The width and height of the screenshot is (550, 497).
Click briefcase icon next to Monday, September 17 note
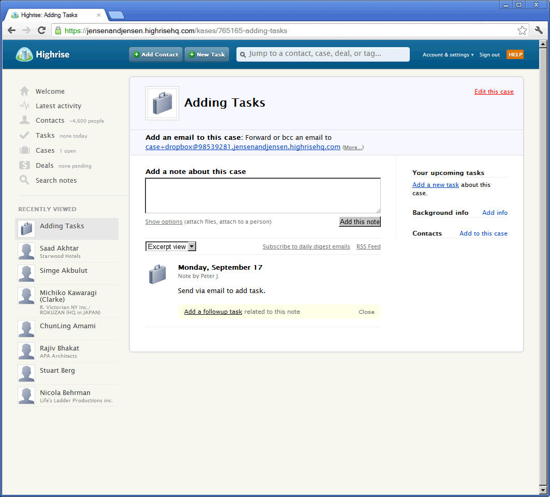pyautogui.click(x=157, y=274)
